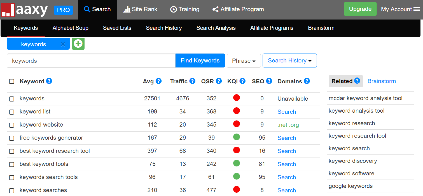
Task: Click green KQI dot for free keywords generator
Action: tap(237, 137)
